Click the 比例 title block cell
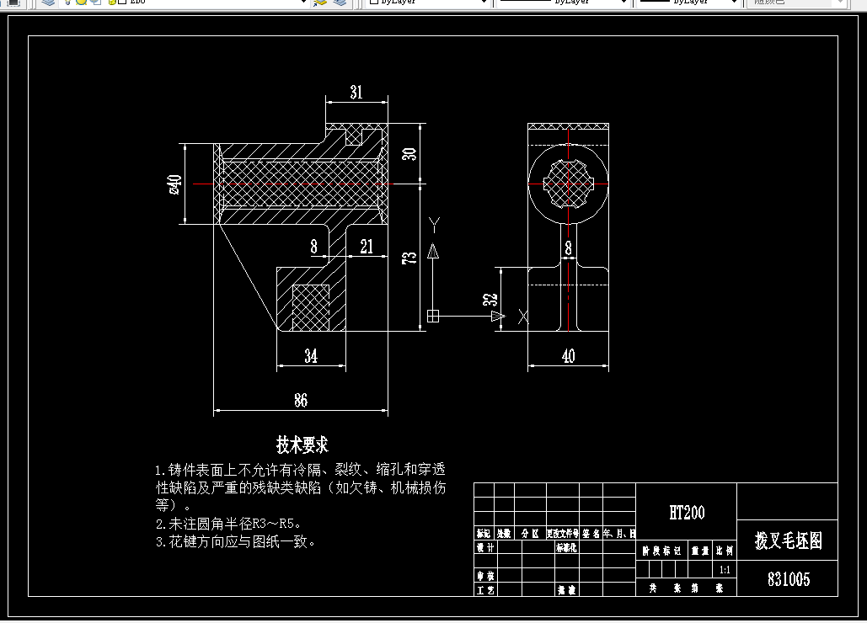The width and height of the screenshot is (867, 623). [x=725, y=551]
